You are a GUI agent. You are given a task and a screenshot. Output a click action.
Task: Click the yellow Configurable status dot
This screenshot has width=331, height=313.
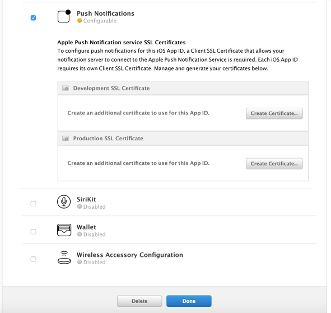click(x=80, y=21)
